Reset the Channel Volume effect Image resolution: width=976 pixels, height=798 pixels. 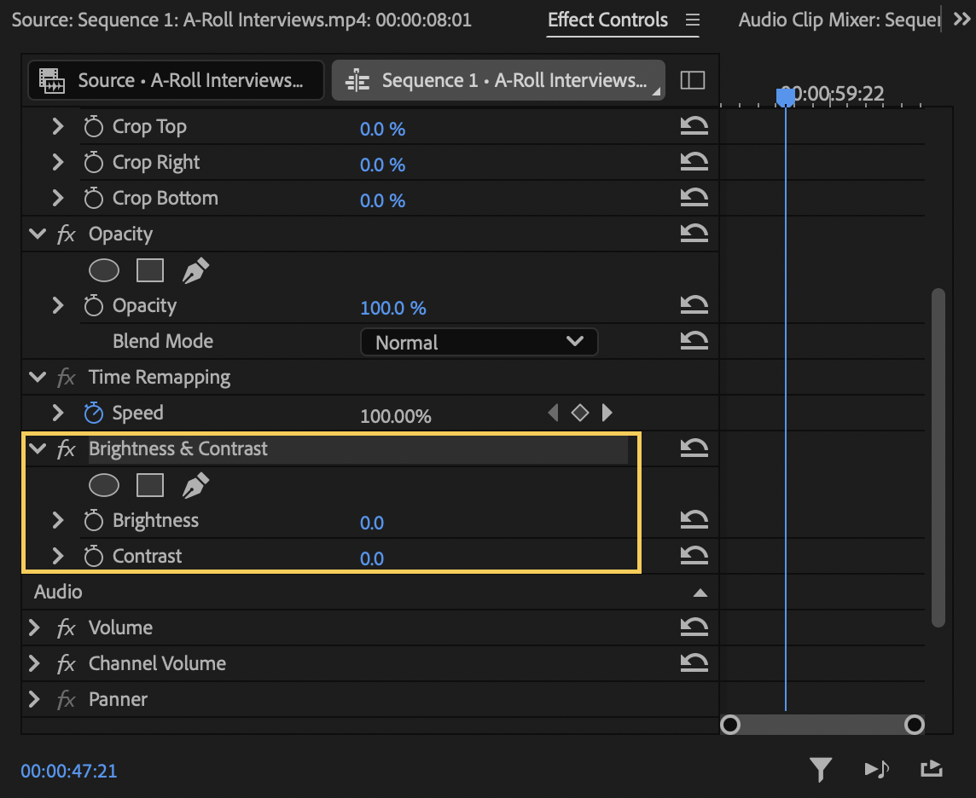pyautogui.click(x=694, y=663)
